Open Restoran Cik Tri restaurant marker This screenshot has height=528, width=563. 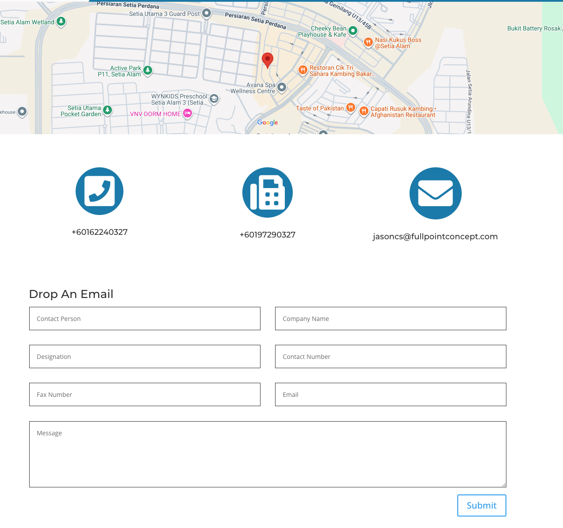(x=303, y=70)
